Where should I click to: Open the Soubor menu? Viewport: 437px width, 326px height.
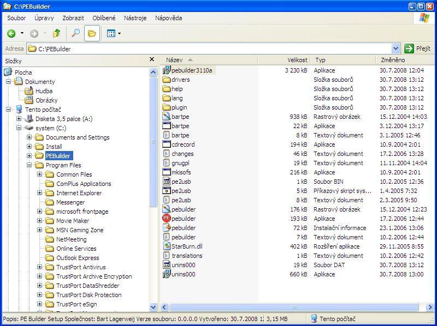coord(16,18)
